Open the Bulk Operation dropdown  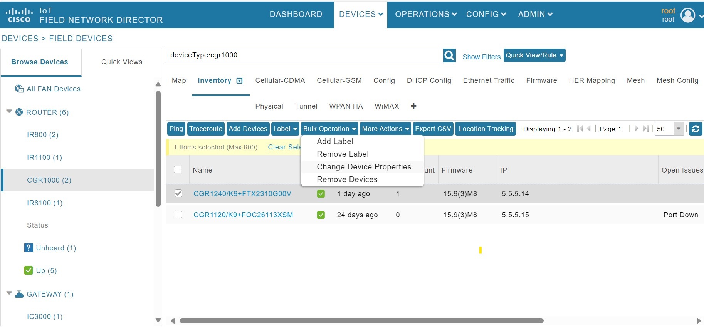tap(329, 129)
